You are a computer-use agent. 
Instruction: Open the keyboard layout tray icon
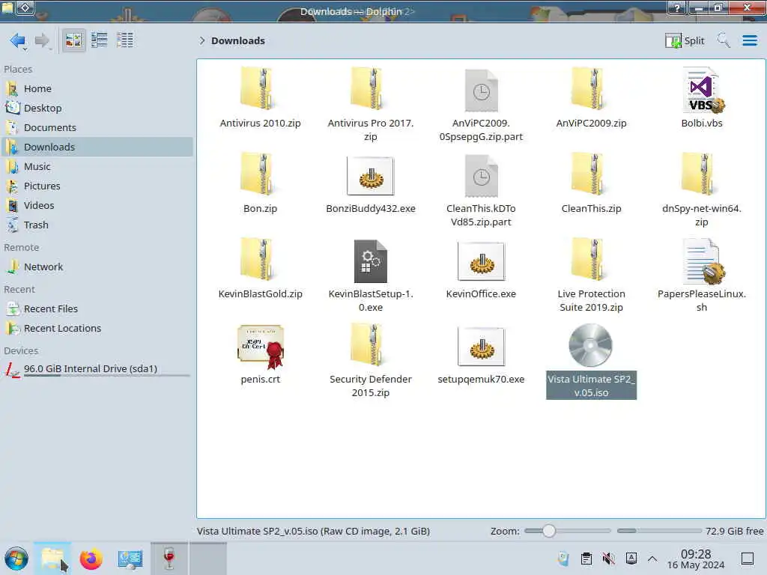point(631,559)
